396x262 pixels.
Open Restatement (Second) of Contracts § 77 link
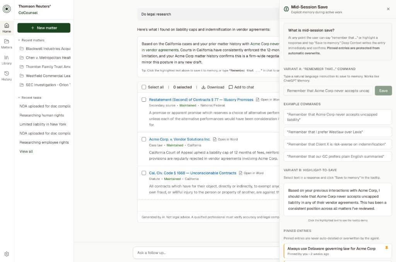coord(201,100)
